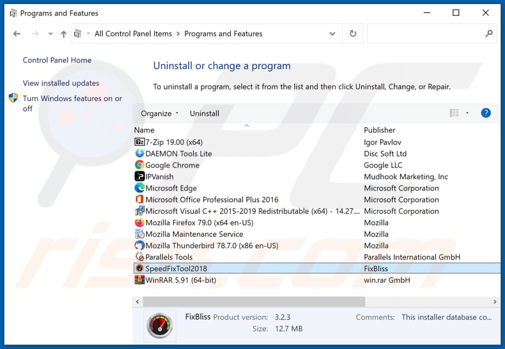Select the Microsoft Edge entry
The width and height of the screenshot is (505, 349).
[x=171, y=188]
